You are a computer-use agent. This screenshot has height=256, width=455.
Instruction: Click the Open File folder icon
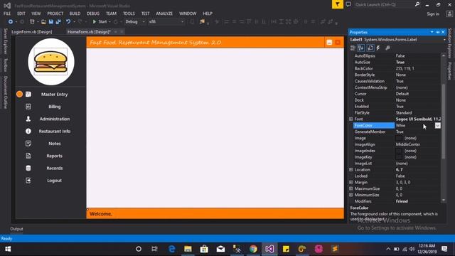(x=43, y=22)
